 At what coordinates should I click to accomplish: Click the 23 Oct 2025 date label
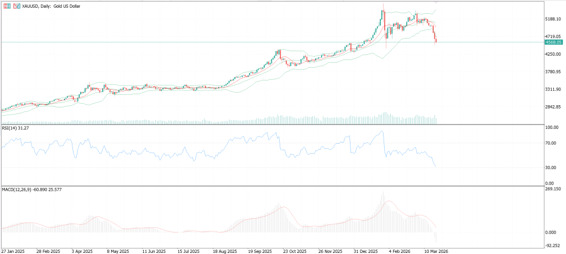point(295,250)
